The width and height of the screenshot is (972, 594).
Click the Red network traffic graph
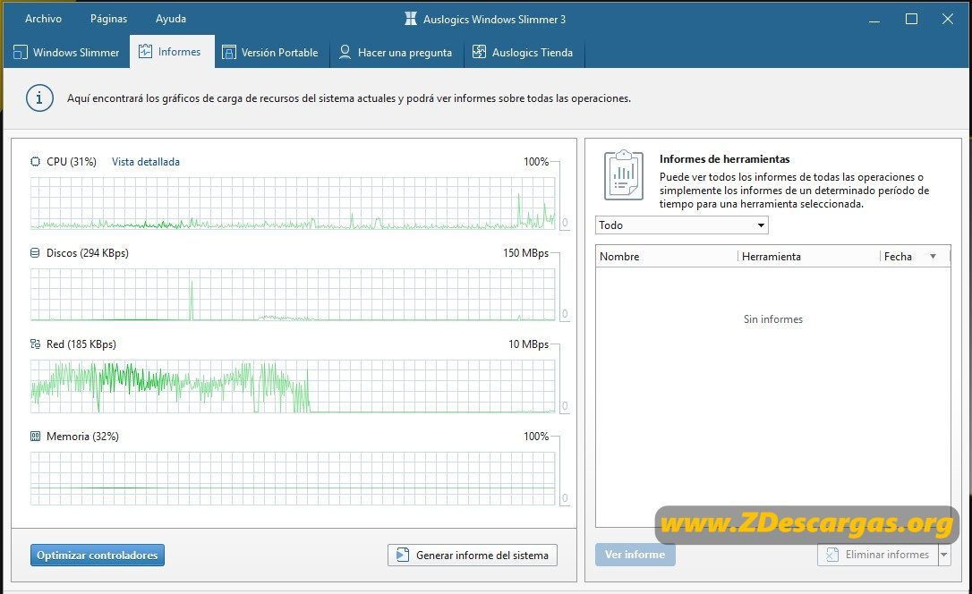293,386
